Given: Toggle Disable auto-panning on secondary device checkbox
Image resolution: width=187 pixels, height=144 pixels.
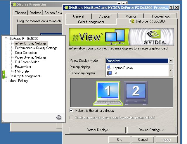Looking at the screenshot, I should point(71,117).
